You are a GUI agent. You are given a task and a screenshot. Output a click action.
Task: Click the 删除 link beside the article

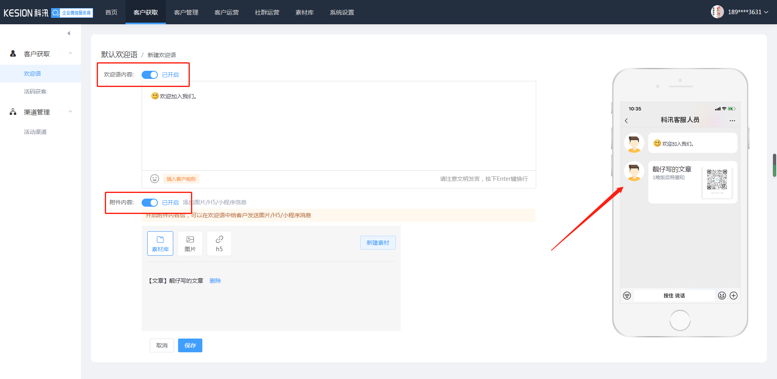tap(215, 281)
